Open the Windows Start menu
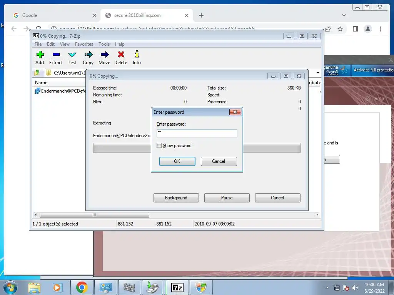The height and width of the screenshot is (295, 394). 10,287
